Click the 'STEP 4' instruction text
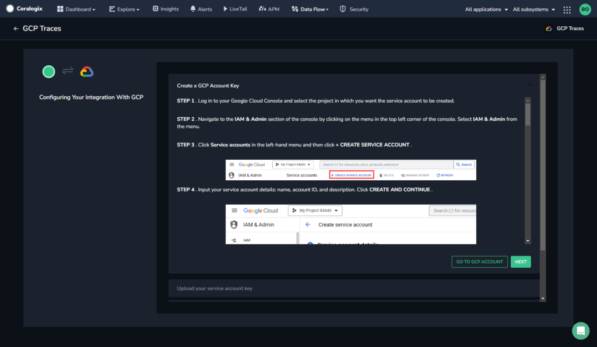The image size is (597, 347). 304,190
